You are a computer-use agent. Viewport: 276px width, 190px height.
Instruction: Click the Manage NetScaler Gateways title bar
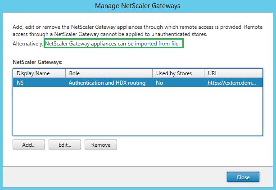(x=138, y=6)
